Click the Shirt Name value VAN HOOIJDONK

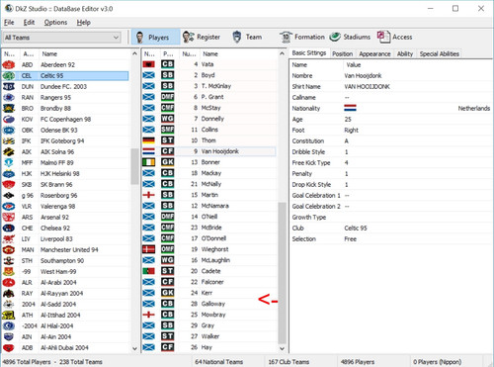(367, 87)
